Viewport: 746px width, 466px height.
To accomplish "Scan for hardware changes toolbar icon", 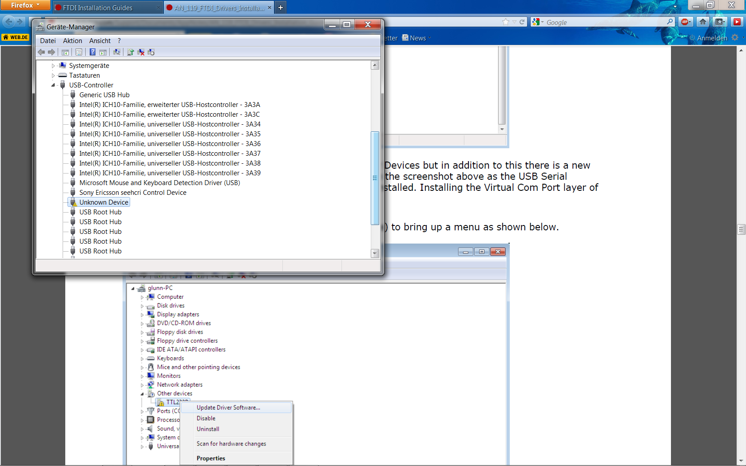I will coord(117,52).
